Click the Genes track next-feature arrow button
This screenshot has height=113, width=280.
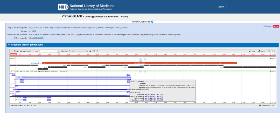pyautogui.click(x=145, y=59)
